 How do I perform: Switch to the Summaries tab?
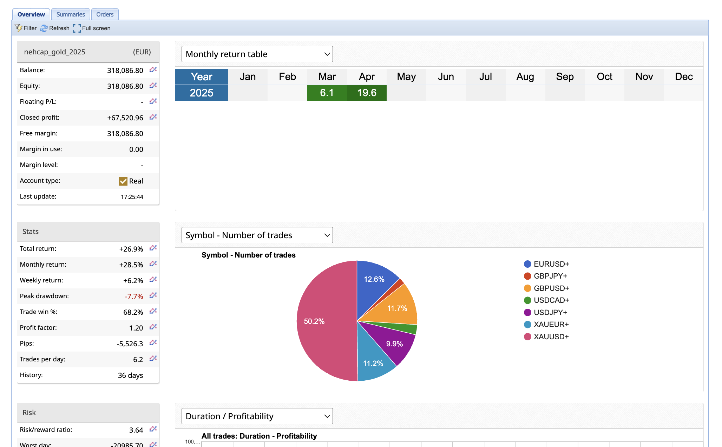click(71, 14)
